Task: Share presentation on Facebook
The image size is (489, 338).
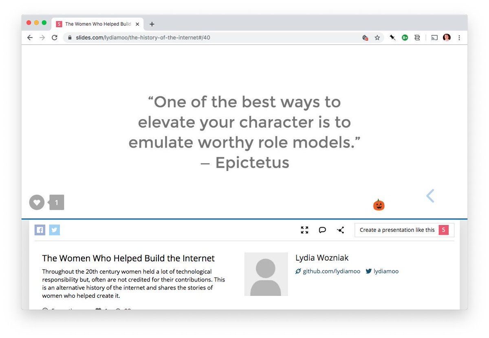Action: pyautogui.click(x=40, y=230)
